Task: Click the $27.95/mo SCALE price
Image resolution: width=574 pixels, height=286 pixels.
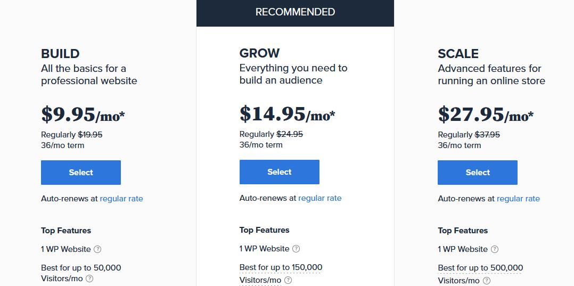Action: tap(486, 115)
